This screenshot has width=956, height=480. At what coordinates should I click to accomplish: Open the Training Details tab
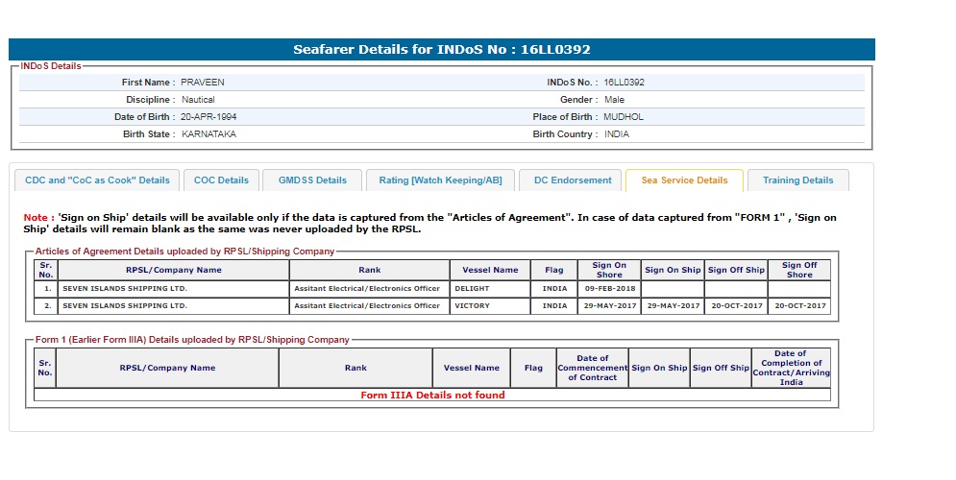[797, 180]
